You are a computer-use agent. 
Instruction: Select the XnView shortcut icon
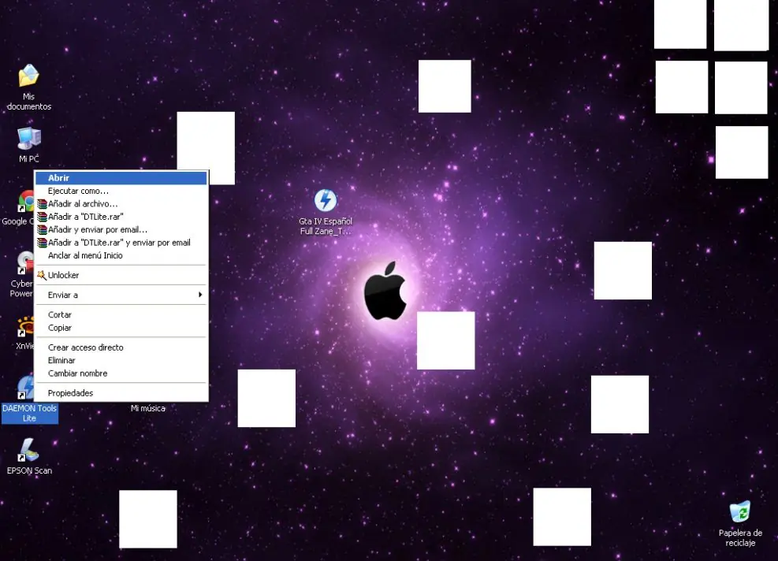(x=25, y=326)
